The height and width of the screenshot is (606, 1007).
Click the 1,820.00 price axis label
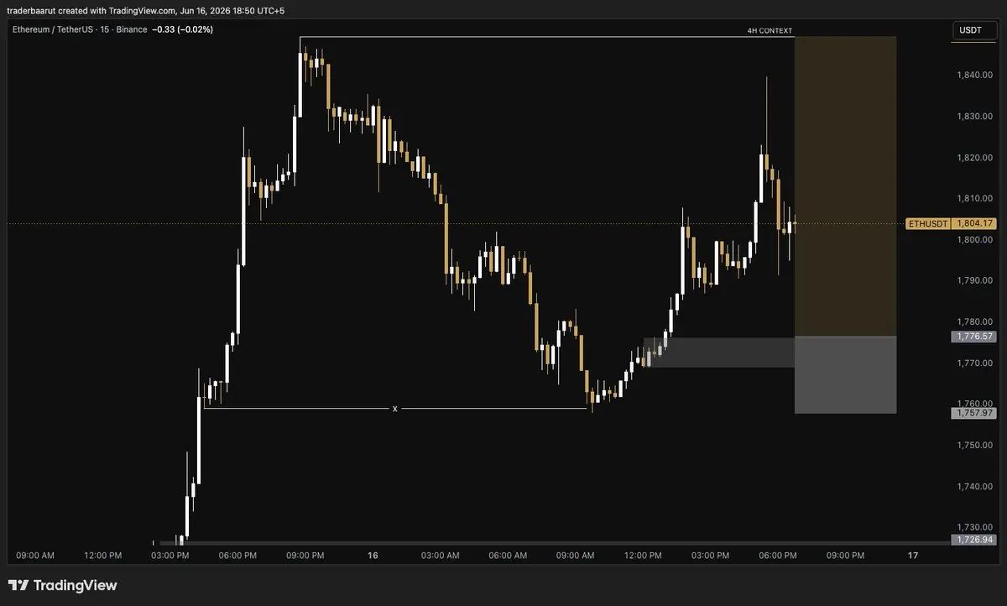[974, 158]
